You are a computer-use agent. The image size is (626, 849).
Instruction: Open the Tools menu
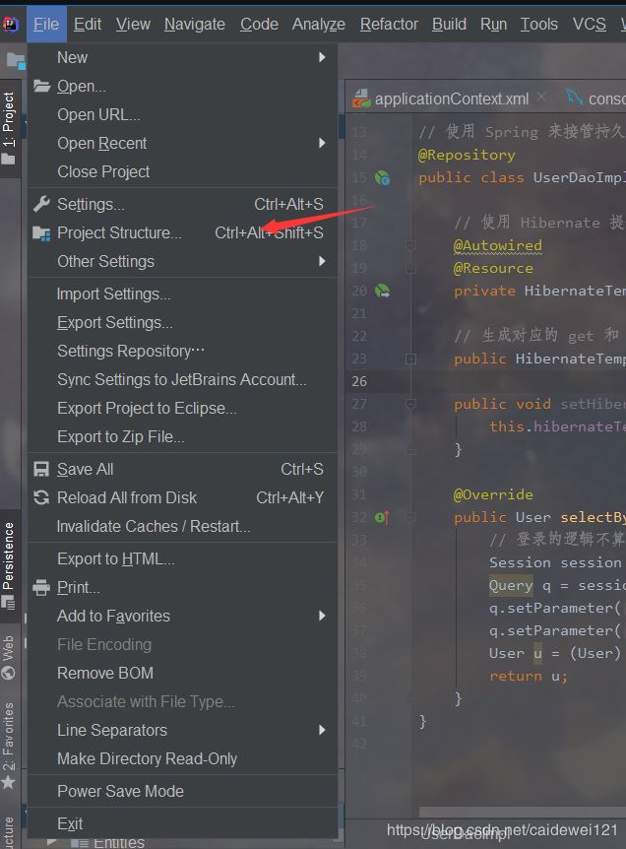pyautogui.click(x=538, y=25)
